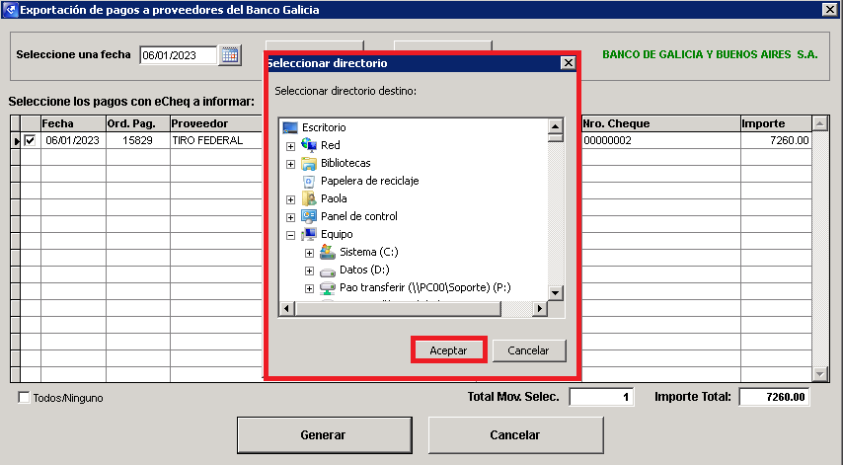
Task: Select the Equipo computer icon
Action: pyautogui.click(x=309, y=234)
